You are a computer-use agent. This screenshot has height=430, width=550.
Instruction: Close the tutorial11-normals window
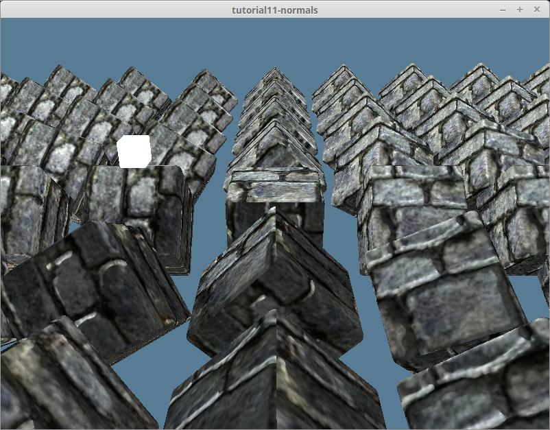(x=536, y=10)
